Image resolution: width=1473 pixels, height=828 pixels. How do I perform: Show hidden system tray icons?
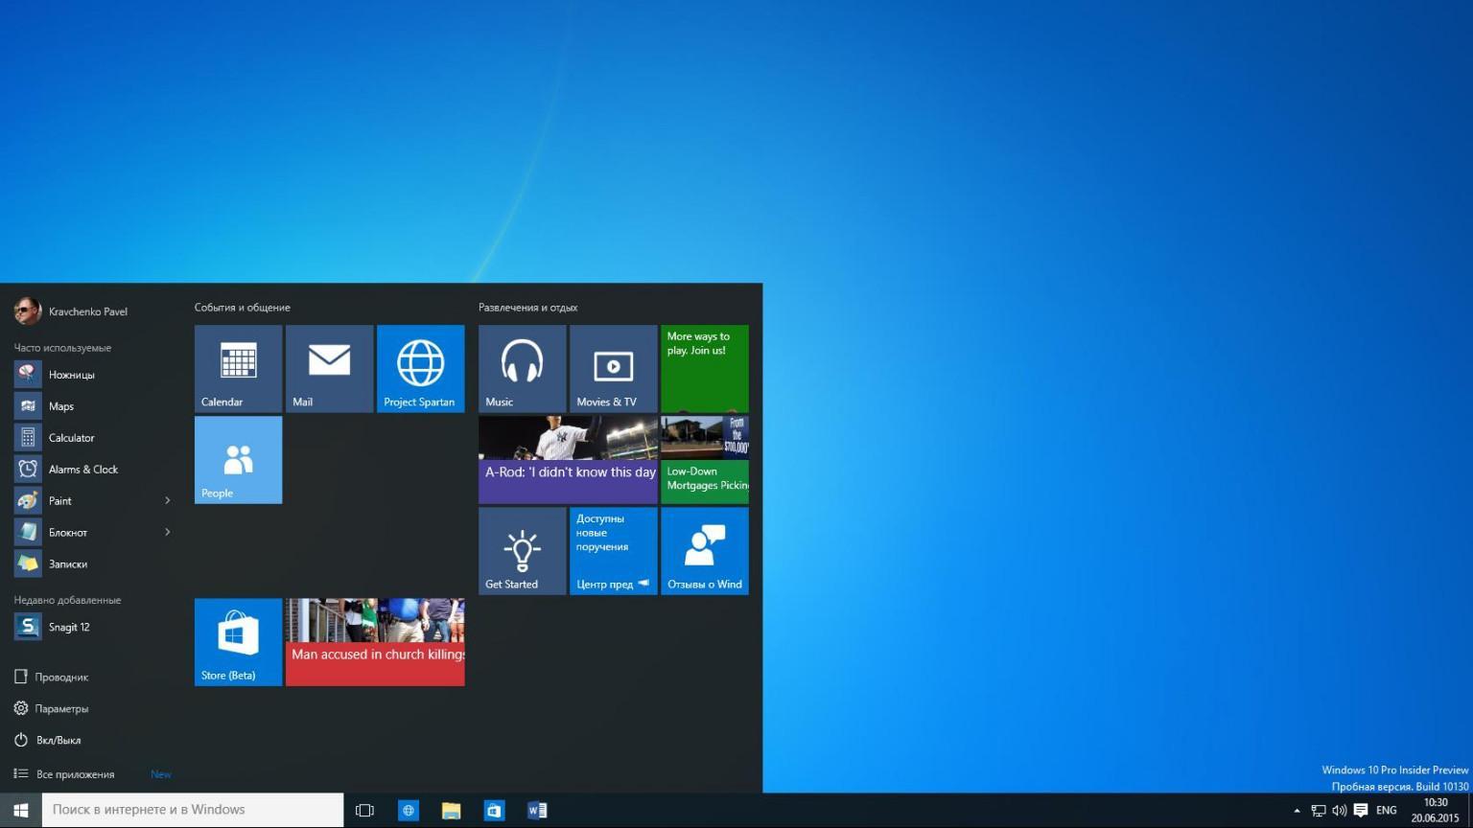point(1298,811)
